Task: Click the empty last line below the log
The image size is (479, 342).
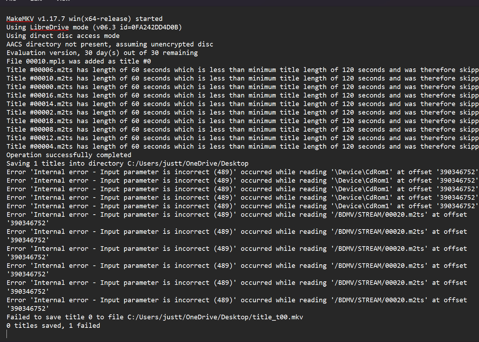Action: [x=239, y=334]
